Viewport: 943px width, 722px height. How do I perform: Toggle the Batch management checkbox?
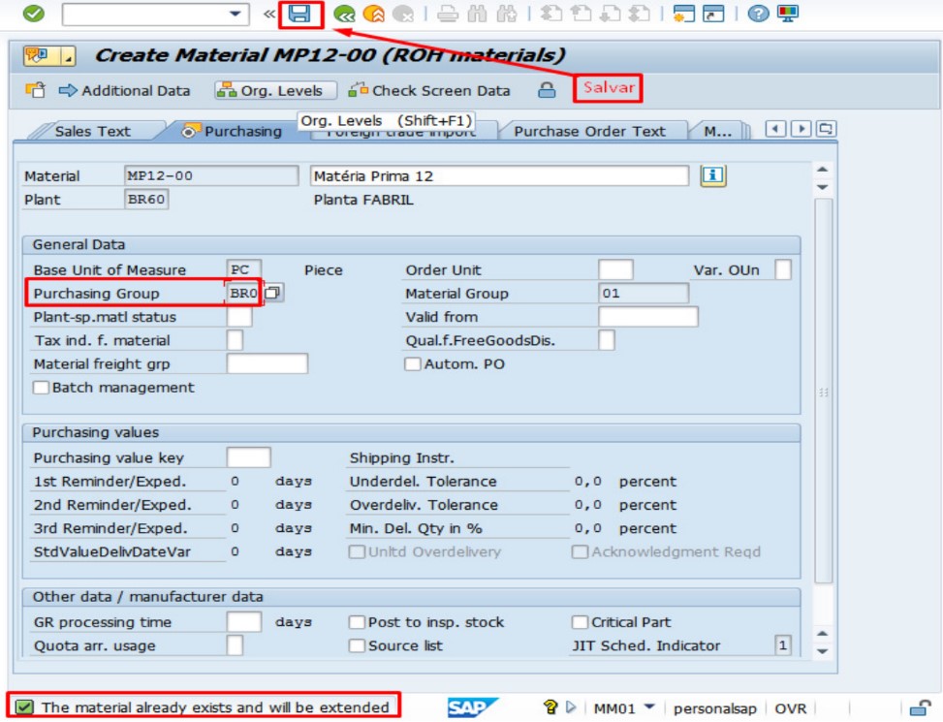[x=41, y=387]
